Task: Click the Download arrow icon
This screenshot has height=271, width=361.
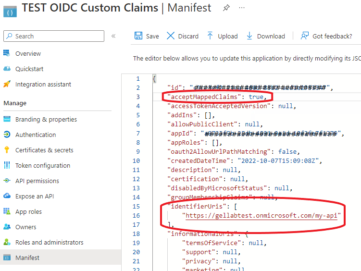Action: [249, 36]
